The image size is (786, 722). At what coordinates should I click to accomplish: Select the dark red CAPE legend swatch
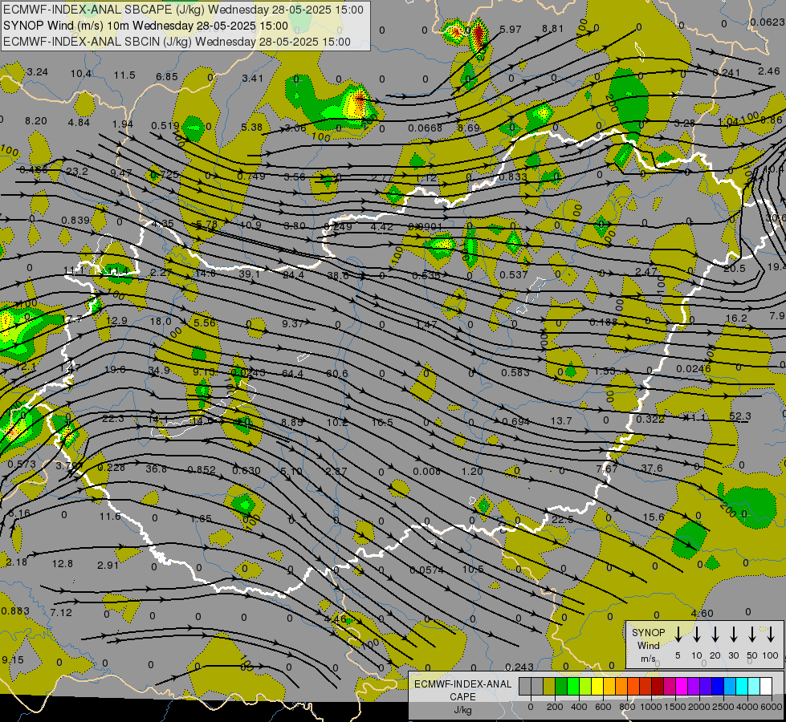(658, 686)
